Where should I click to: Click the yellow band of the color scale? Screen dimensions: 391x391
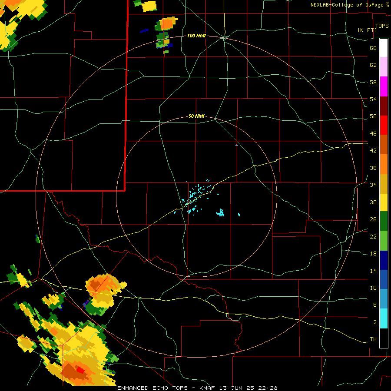pos(384,202)
